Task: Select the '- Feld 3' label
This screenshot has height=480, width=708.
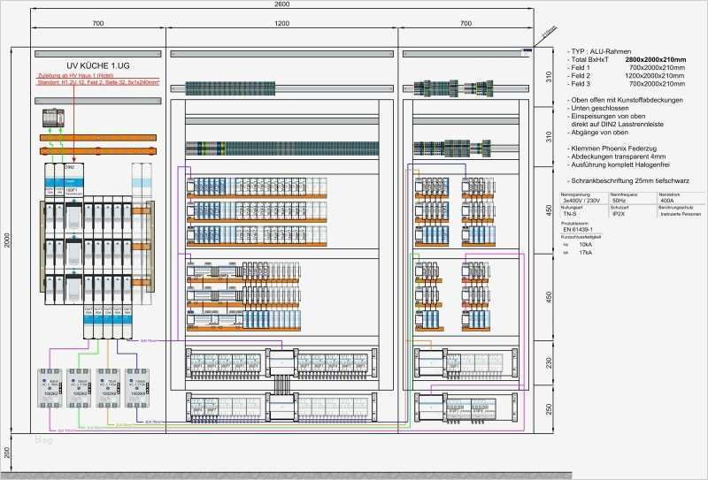Action: pos(579,84)
